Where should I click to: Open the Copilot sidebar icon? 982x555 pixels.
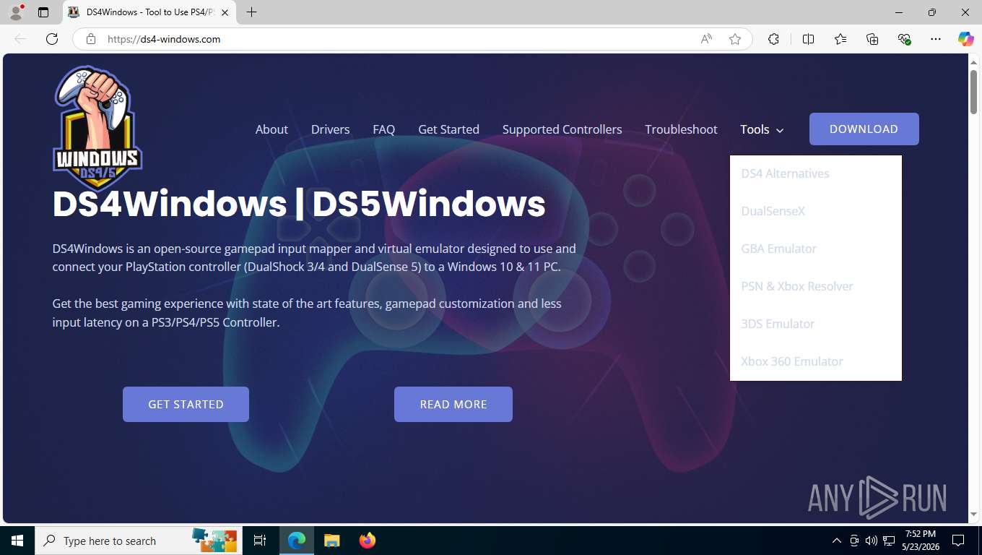[x=965, y=39]
